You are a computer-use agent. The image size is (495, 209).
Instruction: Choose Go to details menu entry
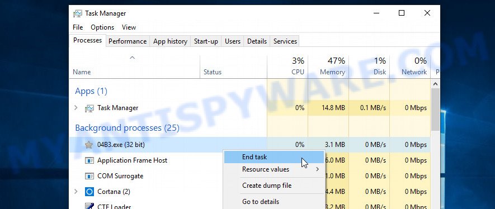click(274, 201)
